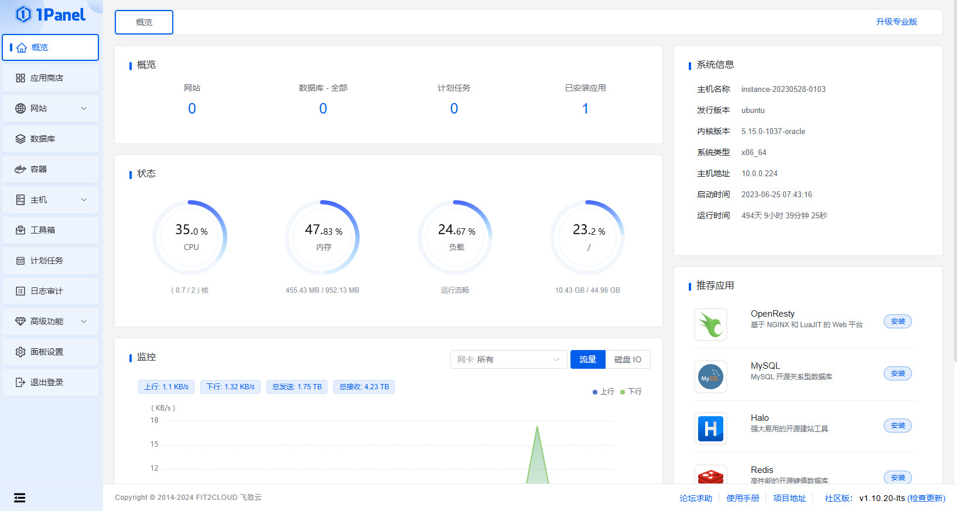Click the Redis app icon
Image resolution: width=957 pixels, height=511 pixels.
point(710,474)
